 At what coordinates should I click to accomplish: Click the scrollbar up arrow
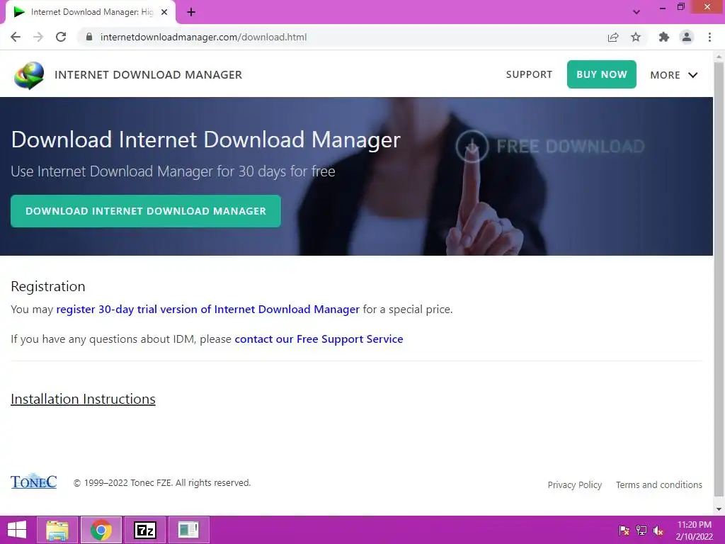(x=719, y=57)
